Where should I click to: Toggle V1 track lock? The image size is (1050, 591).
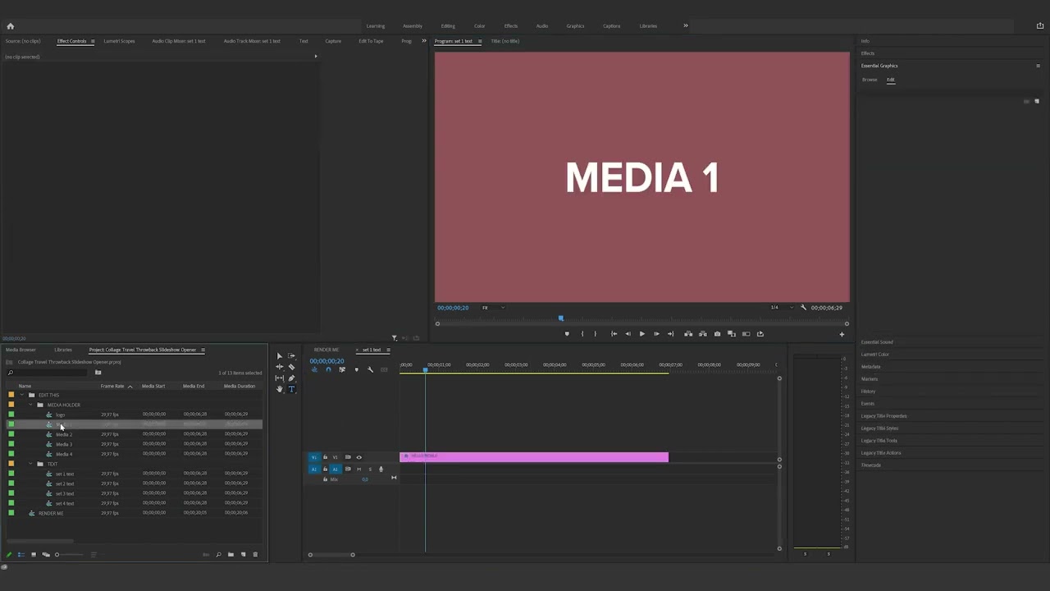pos(325,457)
